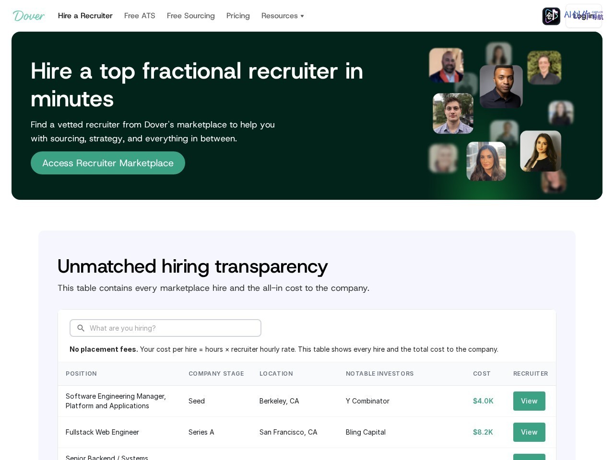Expand the Resources dropdown menu
Image resolution: width=614 pixels, height=460 pixels.
point(283,16)
